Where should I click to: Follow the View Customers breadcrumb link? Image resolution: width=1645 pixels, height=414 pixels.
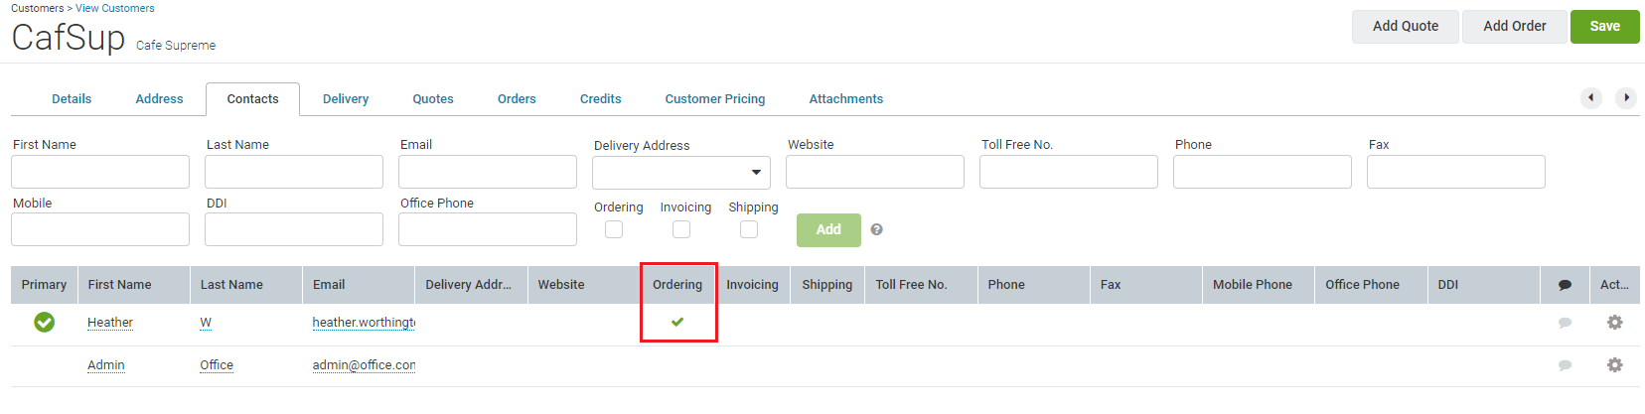click(x=115, y=8)
